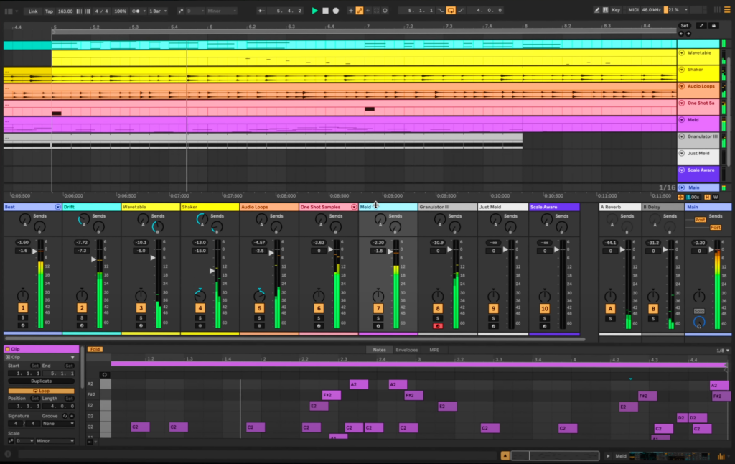The height and width of the screenshot is (464, 735).
Task: Click the scale mode icon in the control bar
Action: pos(180,11)
